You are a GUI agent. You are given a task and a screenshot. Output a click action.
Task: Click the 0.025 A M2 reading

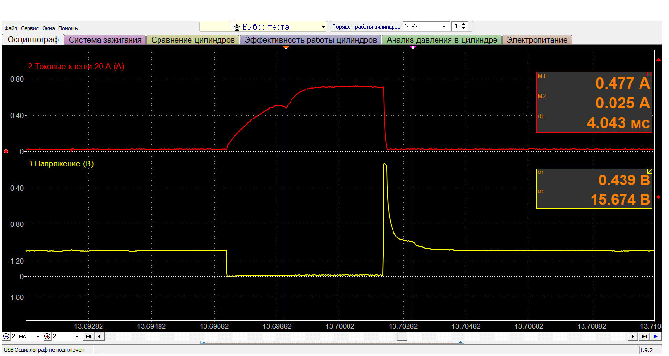tap(623, 103)
